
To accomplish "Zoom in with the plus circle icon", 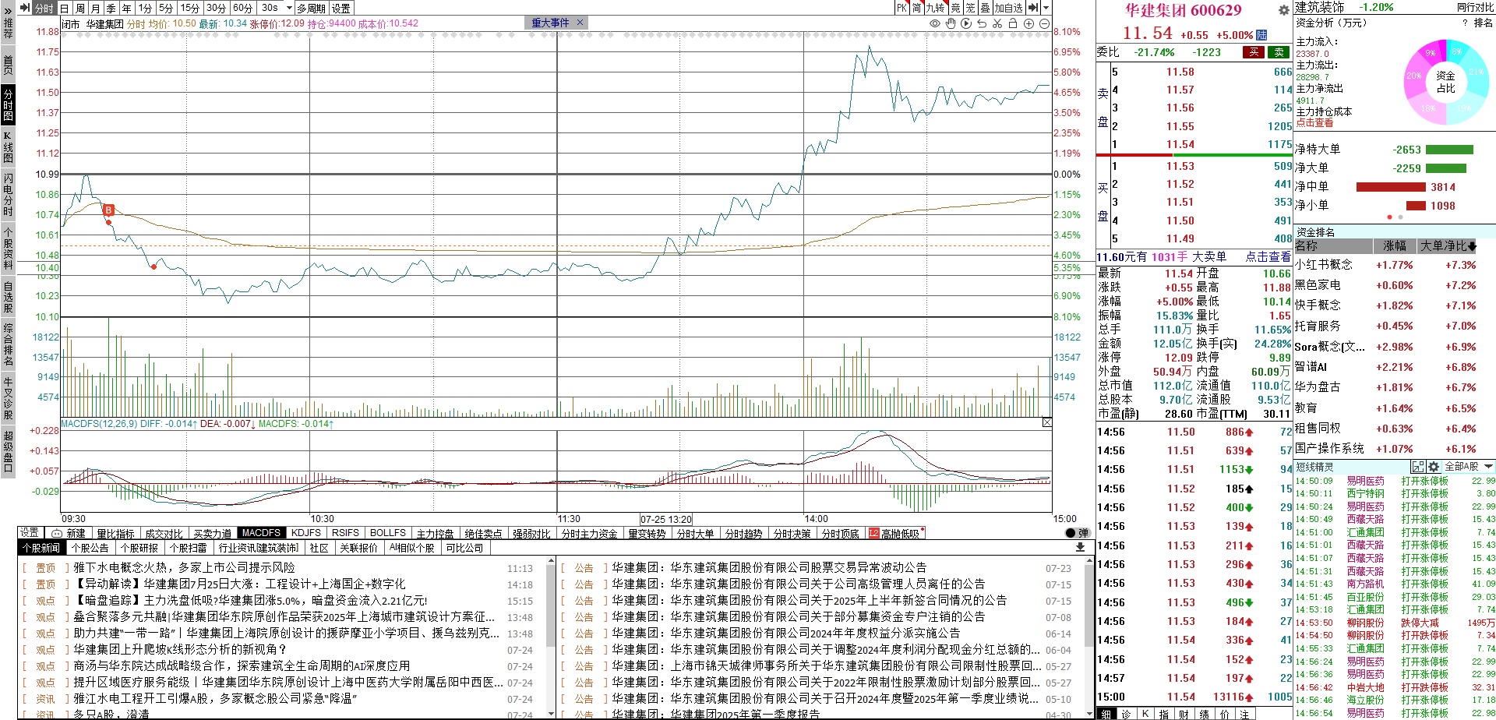I will tap(1028, 23).
